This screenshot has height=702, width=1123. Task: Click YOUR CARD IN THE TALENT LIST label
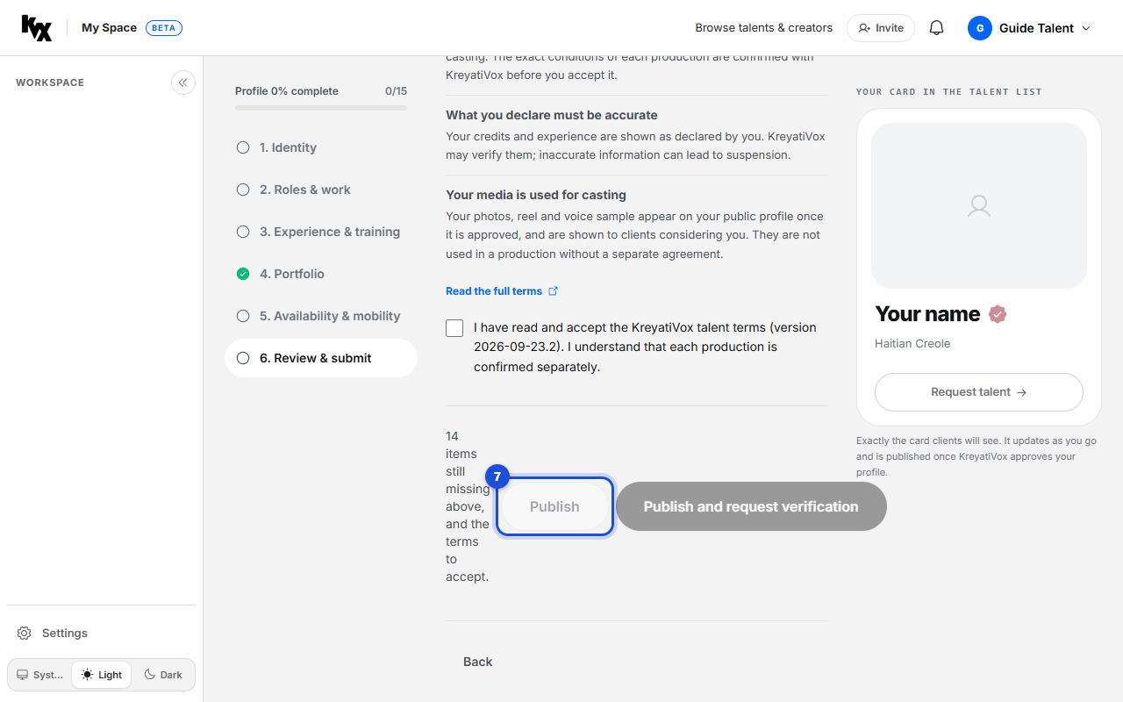949,92
